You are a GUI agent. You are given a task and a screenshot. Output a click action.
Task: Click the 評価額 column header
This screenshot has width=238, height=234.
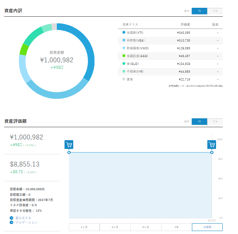click(186, 24)
